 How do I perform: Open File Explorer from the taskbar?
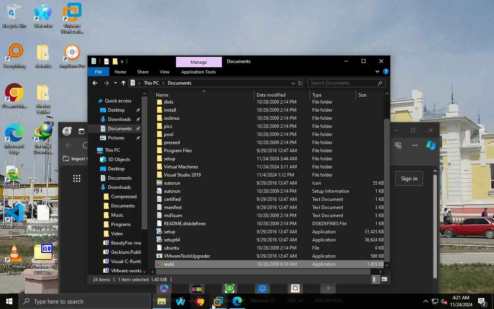(162, 301)
